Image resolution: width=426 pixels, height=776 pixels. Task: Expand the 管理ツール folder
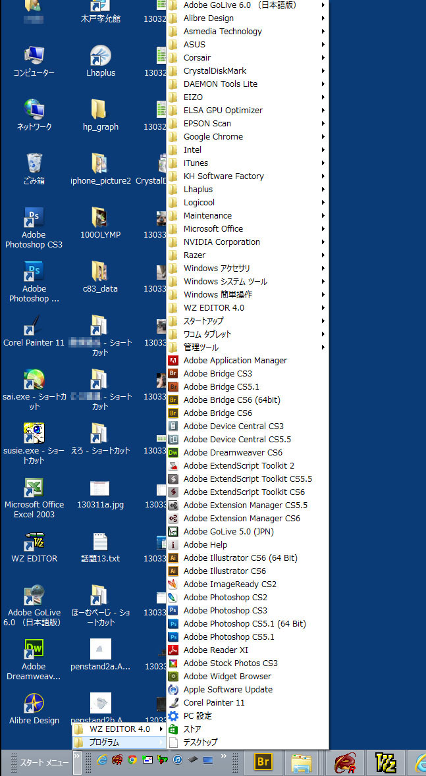248,348
